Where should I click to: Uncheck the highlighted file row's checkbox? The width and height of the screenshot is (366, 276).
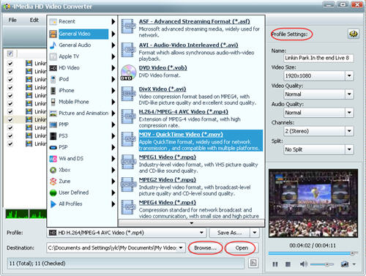10,120
